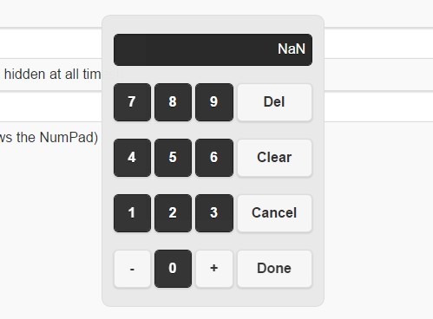Cancel the numpad entry
The image size is (433, 319).
[274, 213]
